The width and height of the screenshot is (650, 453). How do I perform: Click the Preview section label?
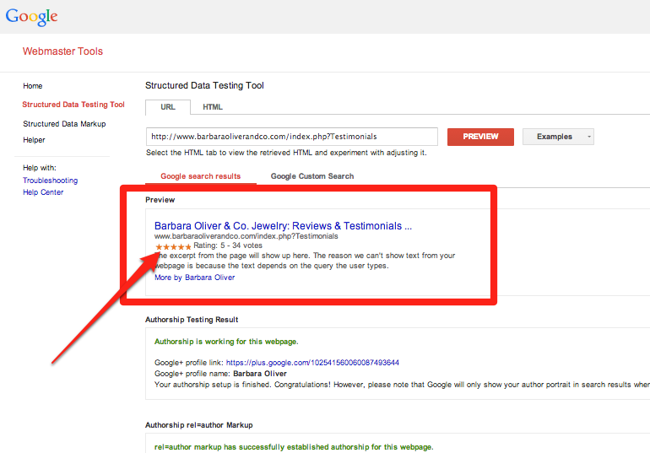160,200
